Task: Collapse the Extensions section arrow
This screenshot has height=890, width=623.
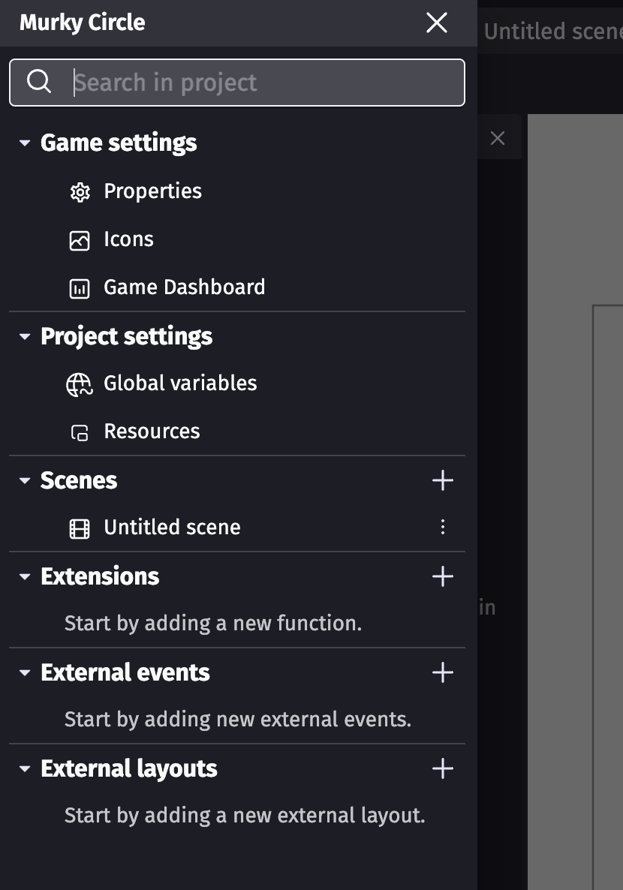Action: (x=25, y=576)
